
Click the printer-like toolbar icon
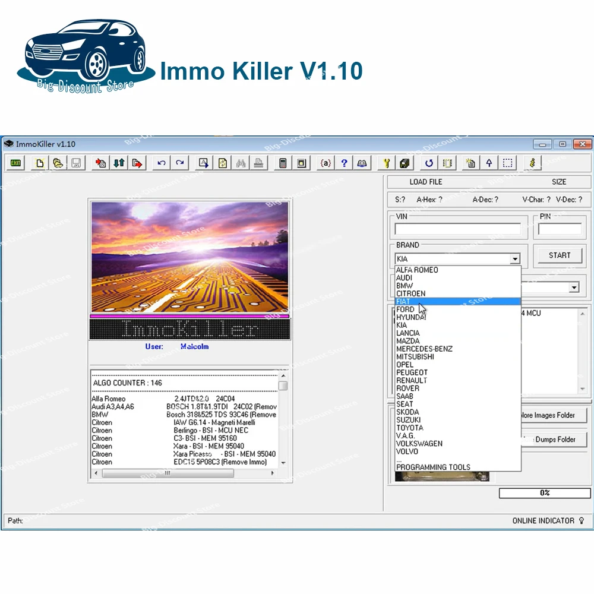coord(259,163)
